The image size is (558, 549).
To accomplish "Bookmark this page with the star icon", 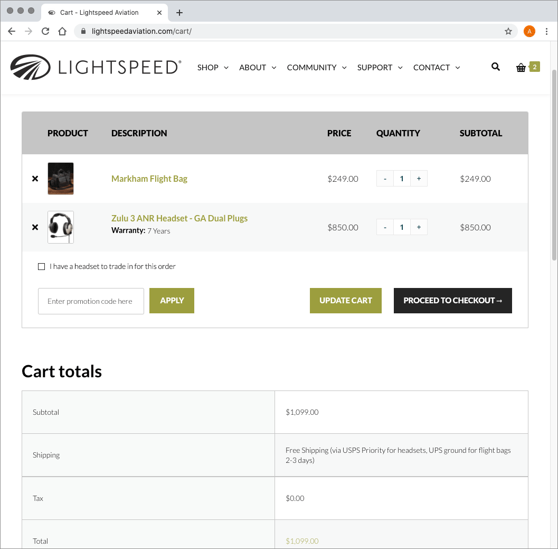I will click(x=508, y=31).
